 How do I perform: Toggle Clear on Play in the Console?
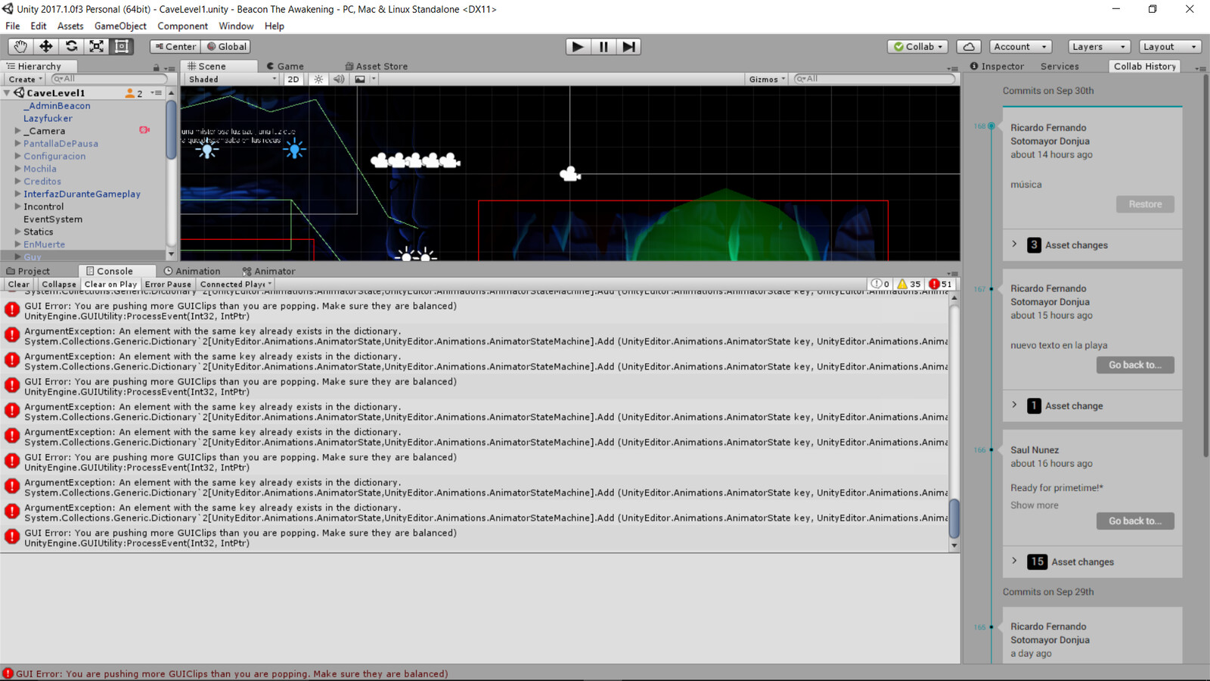click(110, 284)
